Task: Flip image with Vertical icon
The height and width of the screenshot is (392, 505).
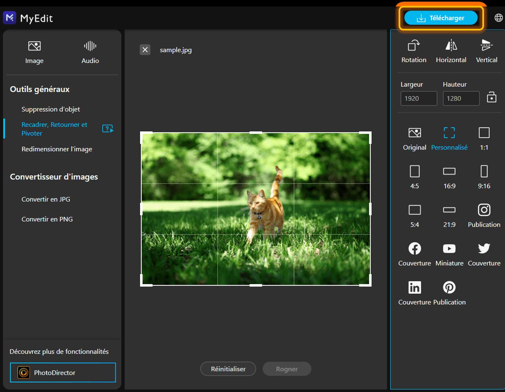Action: [486, 46]
